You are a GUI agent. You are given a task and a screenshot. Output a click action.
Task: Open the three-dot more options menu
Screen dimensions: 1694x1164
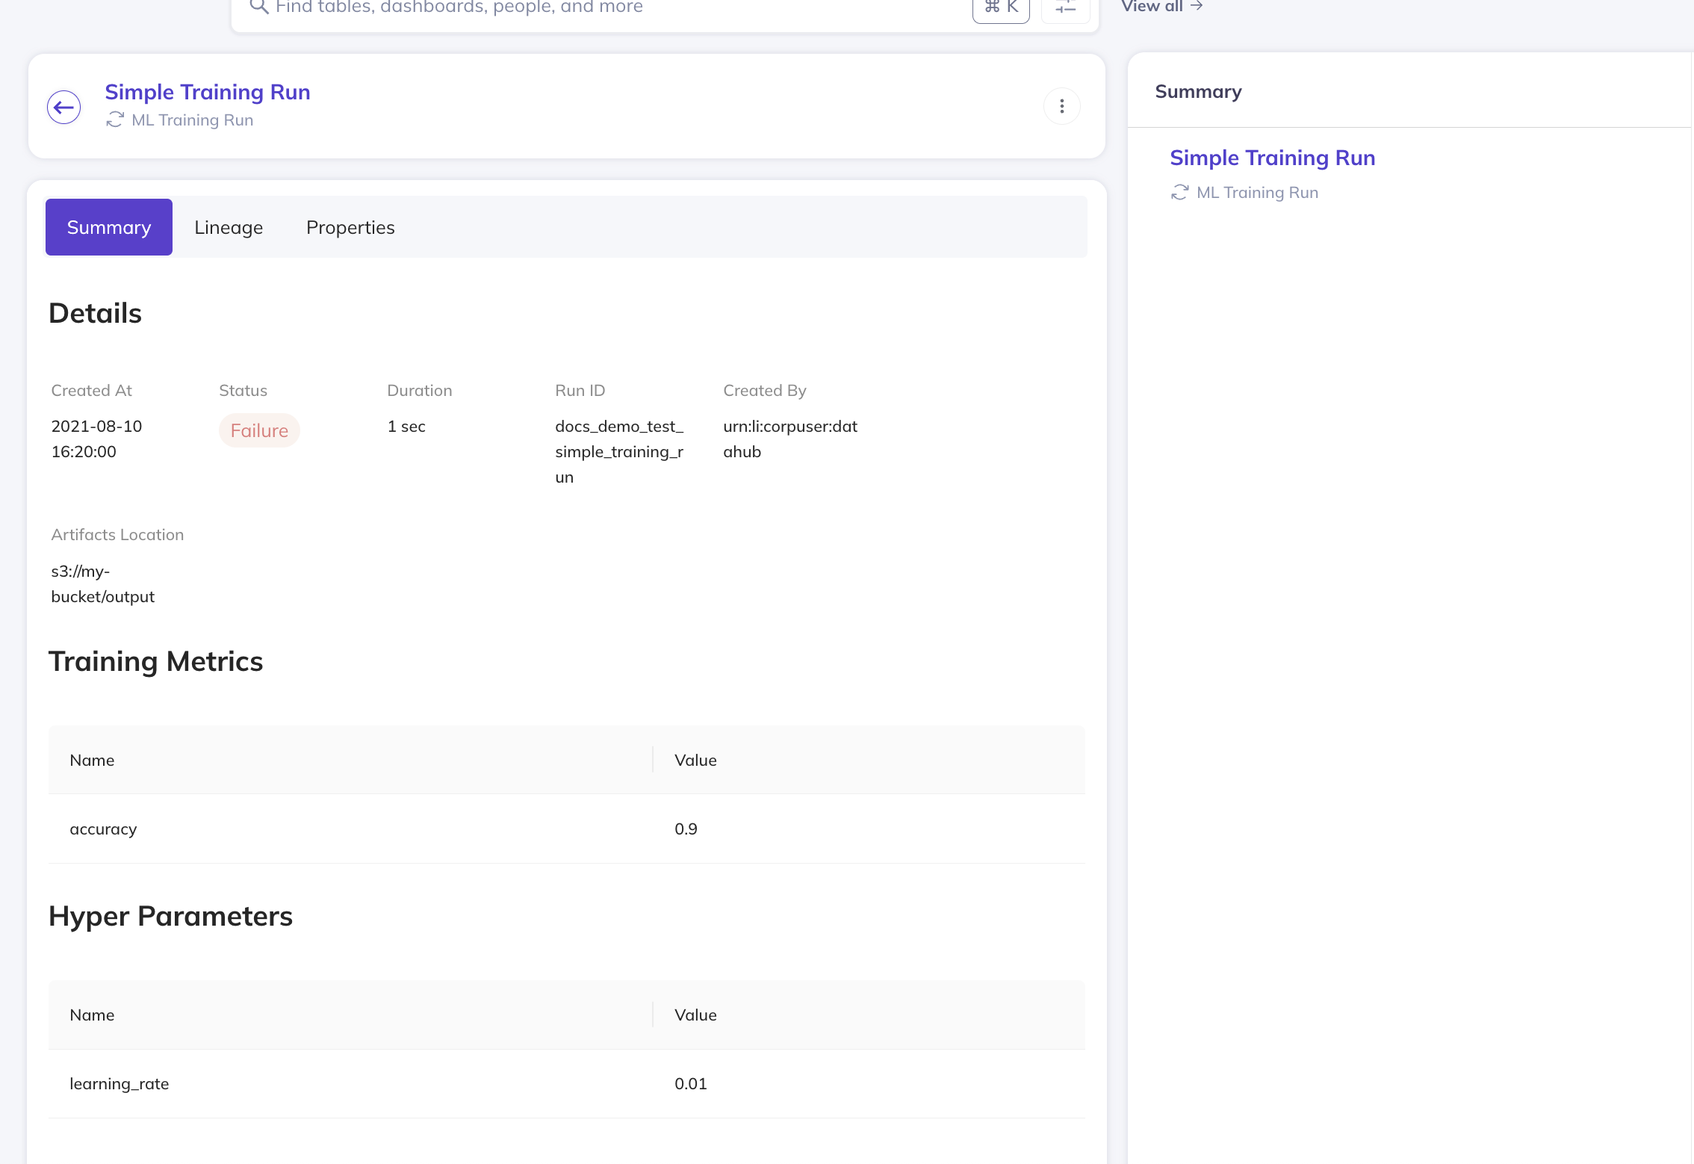[x=1061, y=107]
